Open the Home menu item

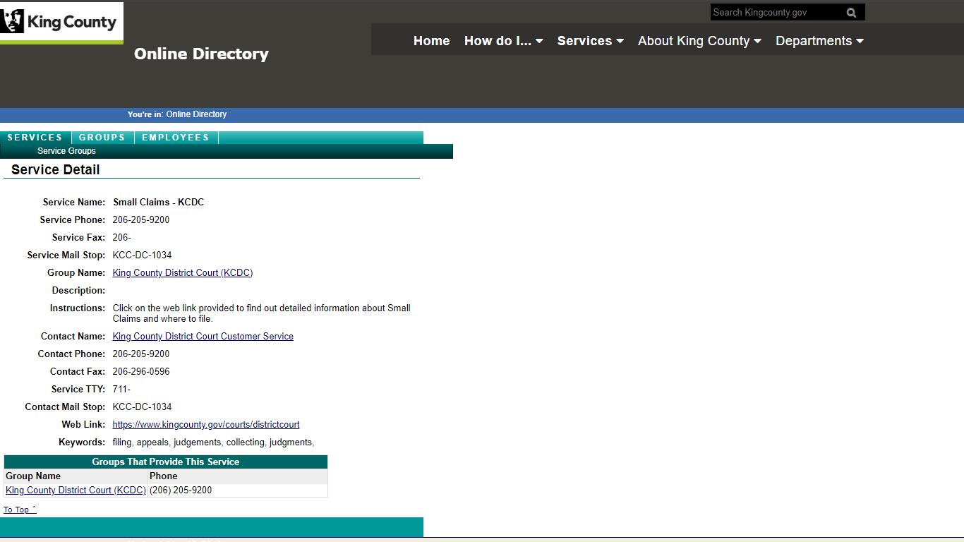coord(431,41)
